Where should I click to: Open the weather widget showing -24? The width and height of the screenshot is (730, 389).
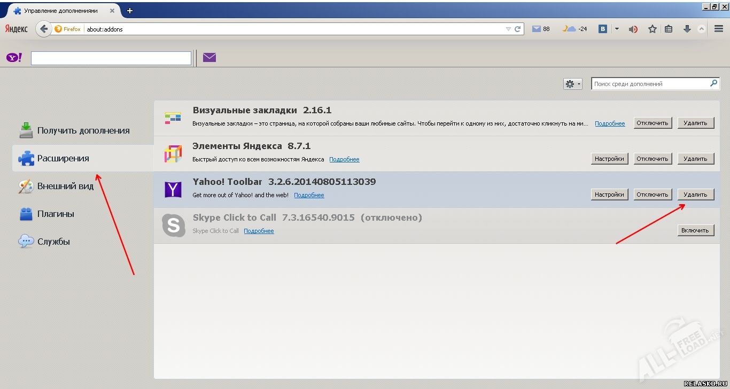575,29
